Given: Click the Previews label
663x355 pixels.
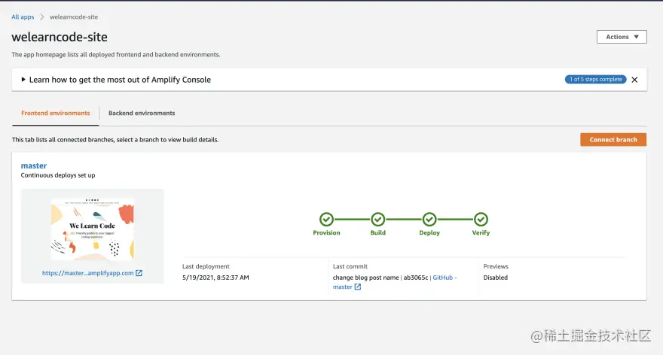Looking at the screenshot, I should coord(496,266).
